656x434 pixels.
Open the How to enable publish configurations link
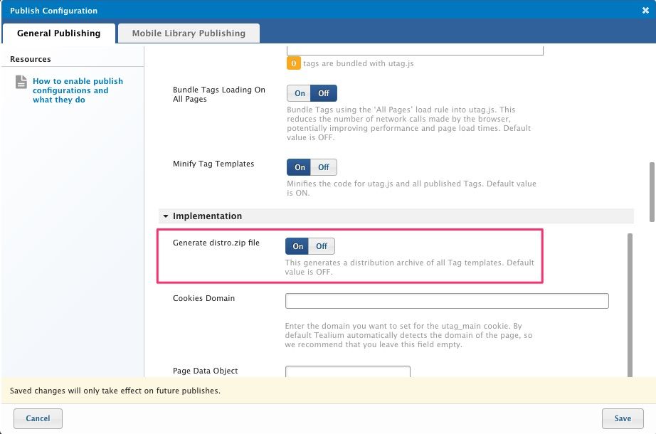[x=78, y=90]
